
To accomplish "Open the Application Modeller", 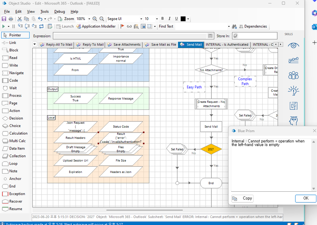I will (x=96, y=27).
